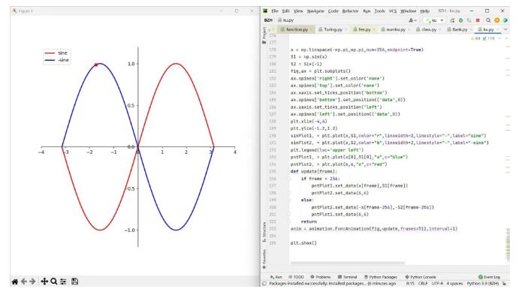The height and width of the screenshot is (298, 519).
Task: Open the user account dropdown in toolbar
Action: (x=412, y=20)
